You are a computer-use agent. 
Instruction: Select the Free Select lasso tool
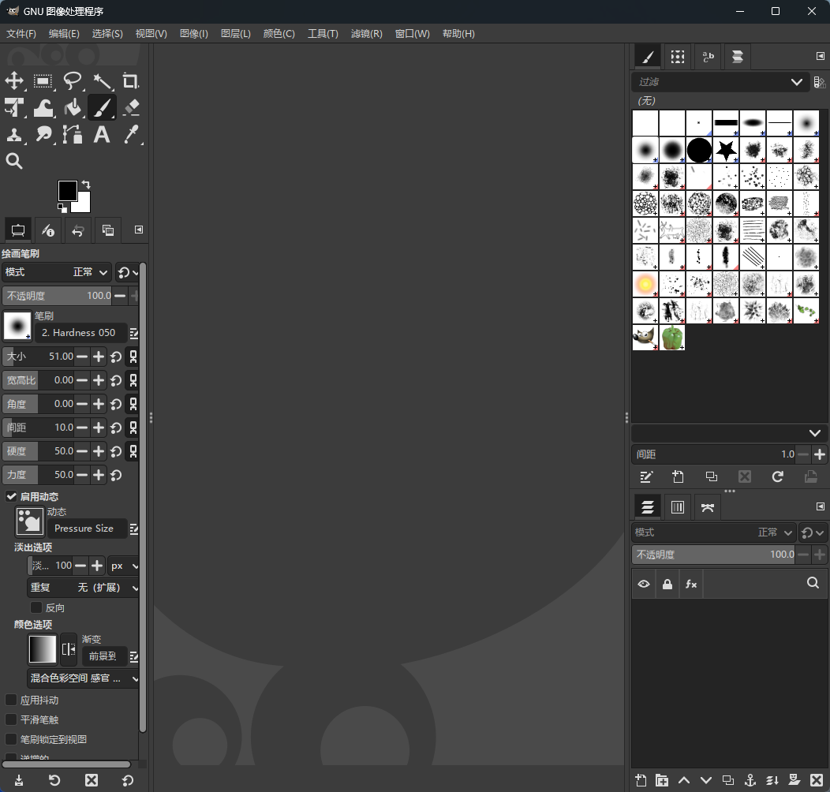[72, 81]
